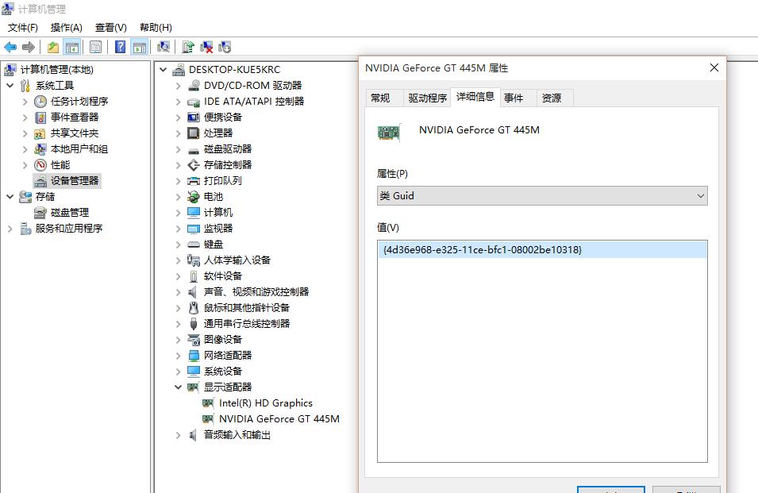
Task: Select the GUID value {4d36e968-e325-11ce-bfc1-08002be10318}
Action: (542, 250)
